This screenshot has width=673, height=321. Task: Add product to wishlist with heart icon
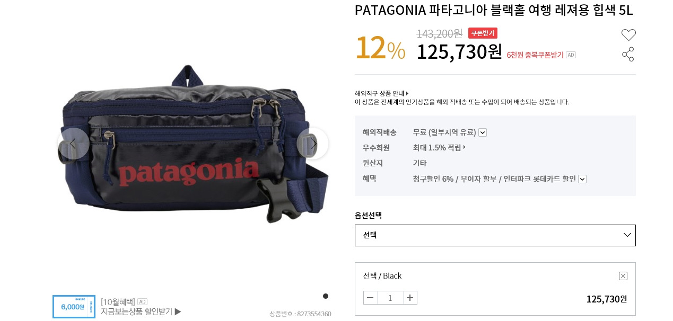click(628, 35)
